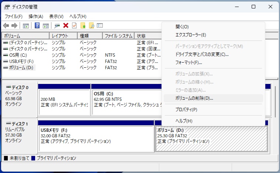Click 正常 (回復... status cell
This screenshot has height=173, width=280.
point(148,49)
